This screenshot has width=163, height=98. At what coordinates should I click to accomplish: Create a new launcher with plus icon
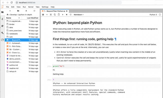click(x=10, y=11)
